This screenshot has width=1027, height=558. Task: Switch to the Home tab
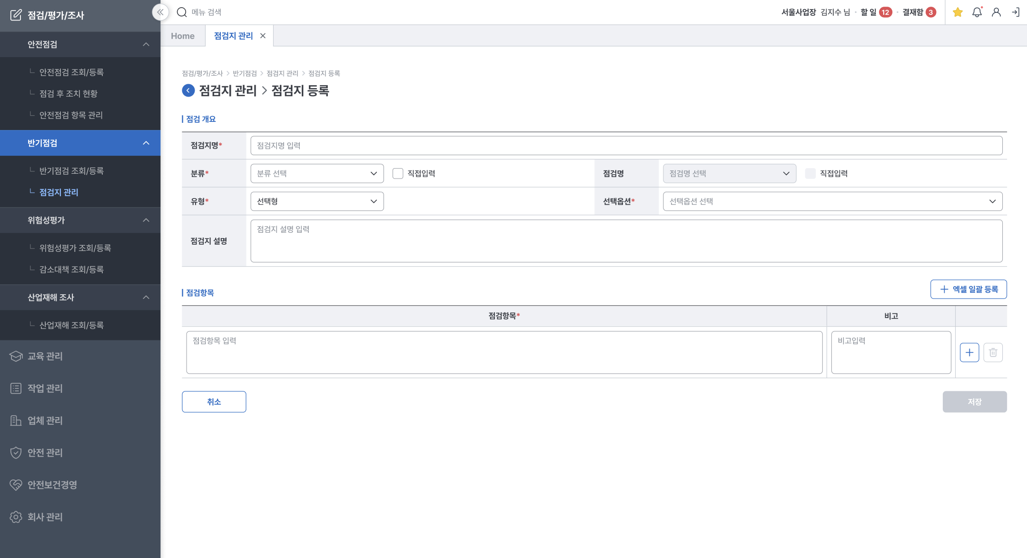(x=183, y=36)
